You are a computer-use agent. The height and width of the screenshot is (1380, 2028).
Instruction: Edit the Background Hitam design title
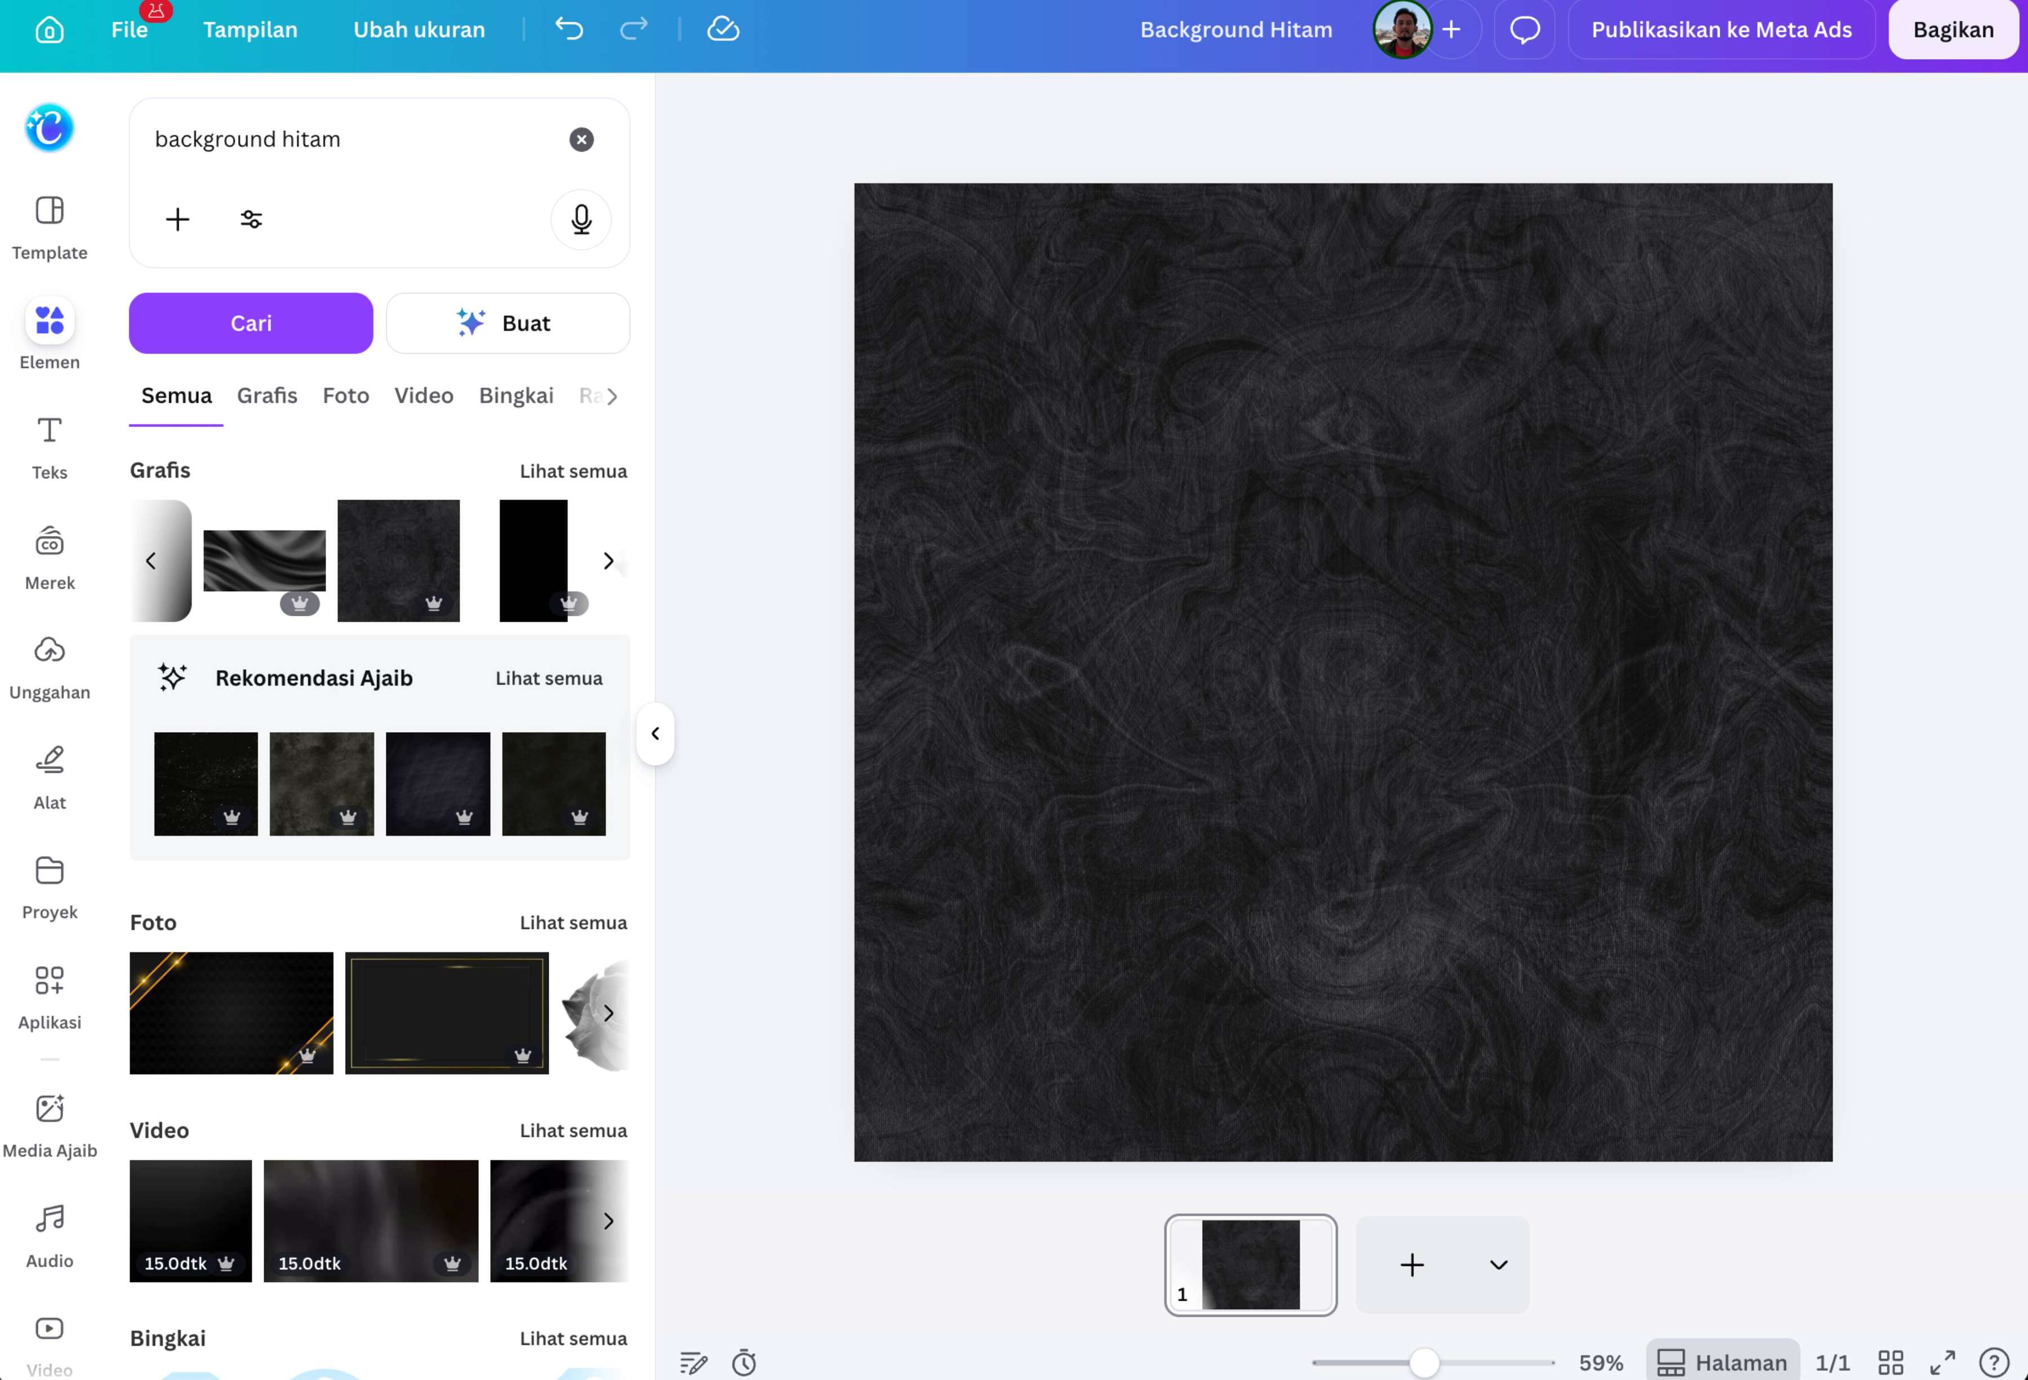click(x=1235, y=30)
